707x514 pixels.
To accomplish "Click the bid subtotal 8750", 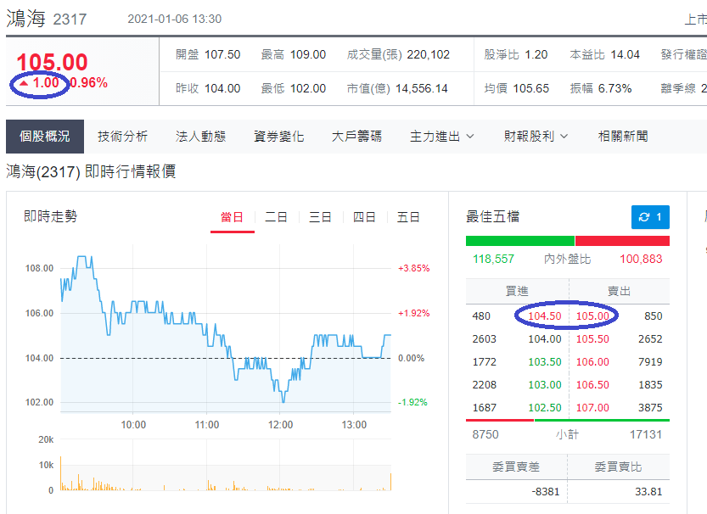I will 485,435.
